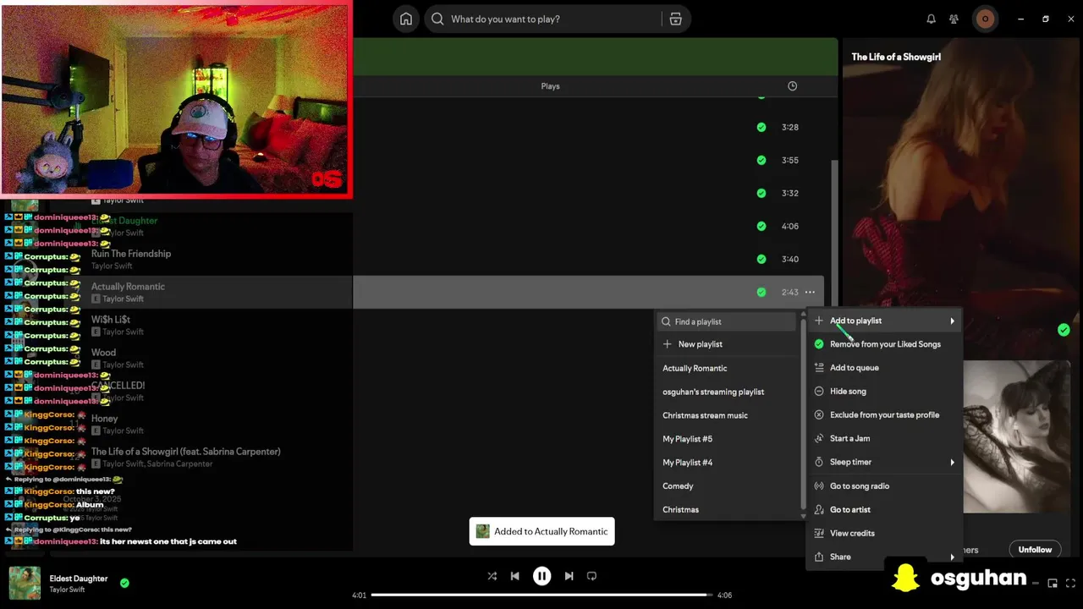
Task: Click the duration clock column header
Action: pos(792,86)
